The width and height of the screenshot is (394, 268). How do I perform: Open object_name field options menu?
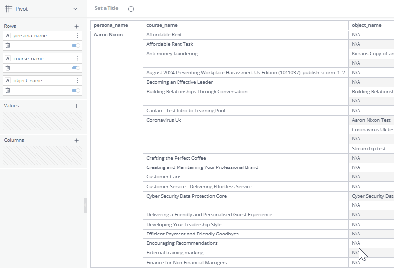[x=77, y=81]
